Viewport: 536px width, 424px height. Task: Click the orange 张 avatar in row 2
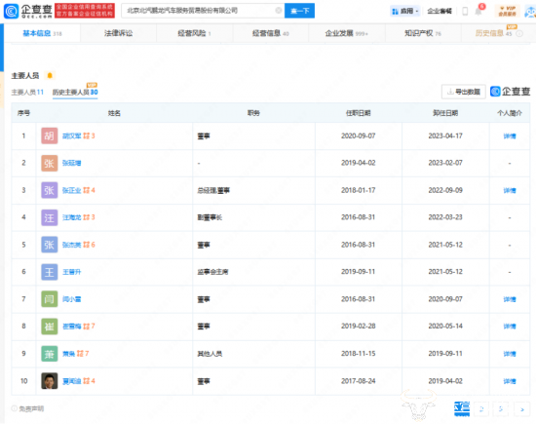(50, 163)
